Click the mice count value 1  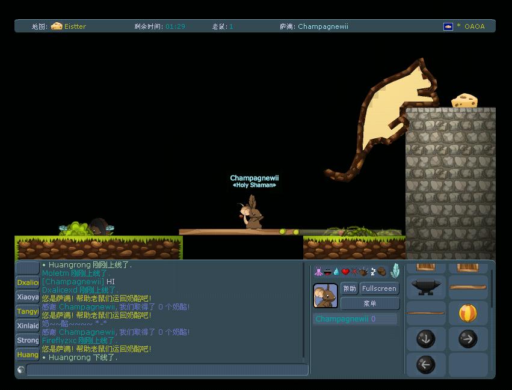click(x=231, y=26)
